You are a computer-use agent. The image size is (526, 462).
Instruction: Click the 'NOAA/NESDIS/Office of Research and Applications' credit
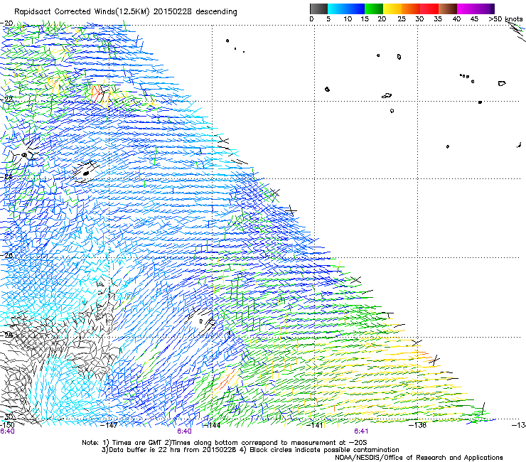click(419, 458)
